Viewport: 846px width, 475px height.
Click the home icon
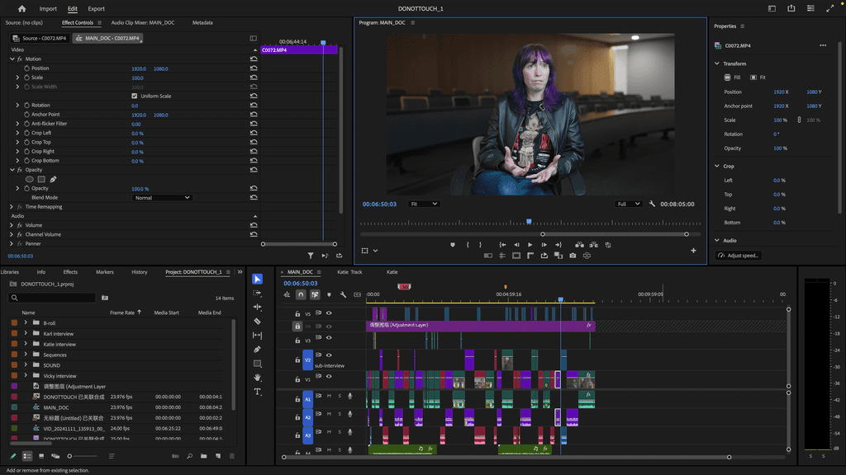21,8
